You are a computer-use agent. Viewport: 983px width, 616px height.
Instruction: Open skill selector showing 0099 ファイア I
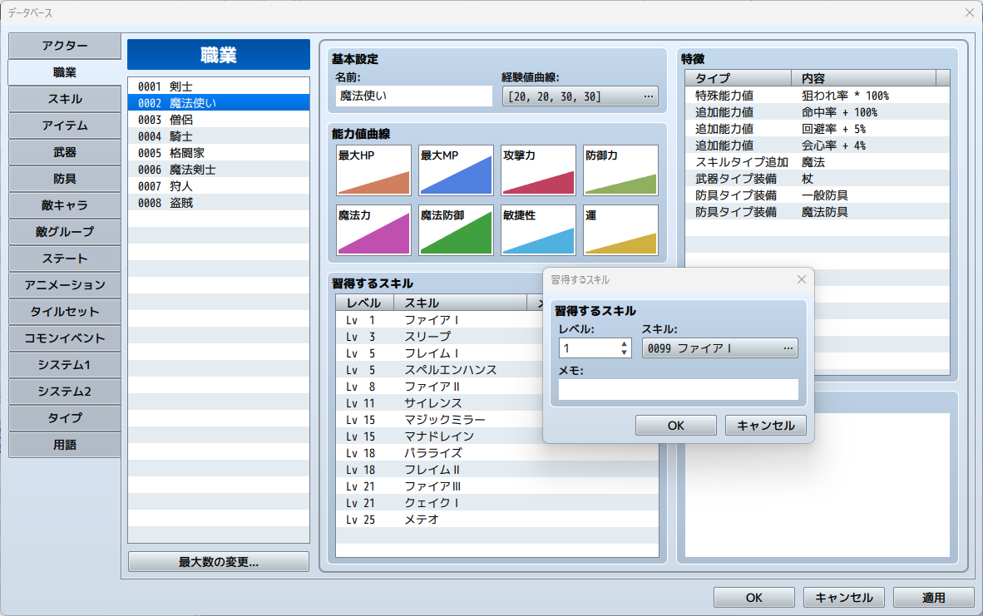719,348
